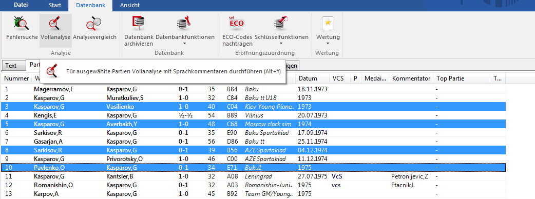Open the Analysevergleich comparison tool
Viewport: 535px width, 199px height.
tap(94, 24)
